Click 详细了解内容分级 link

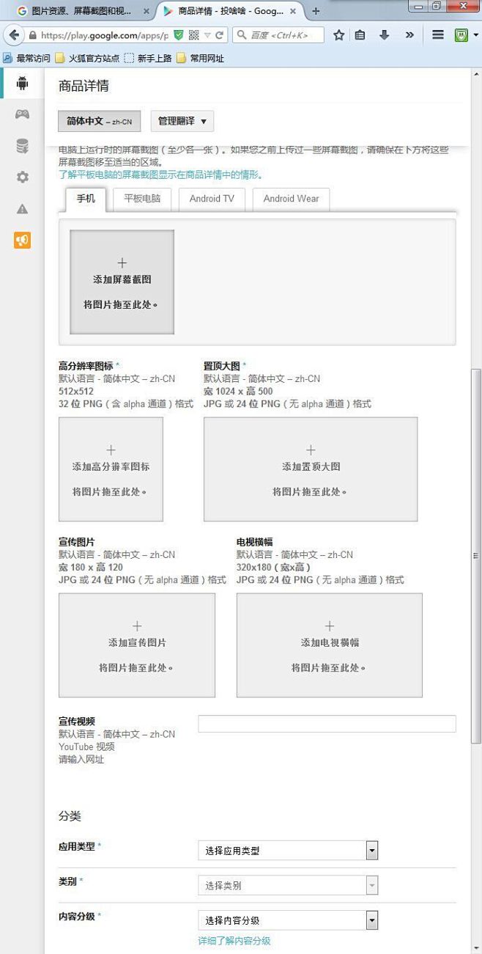pos(234,941)
